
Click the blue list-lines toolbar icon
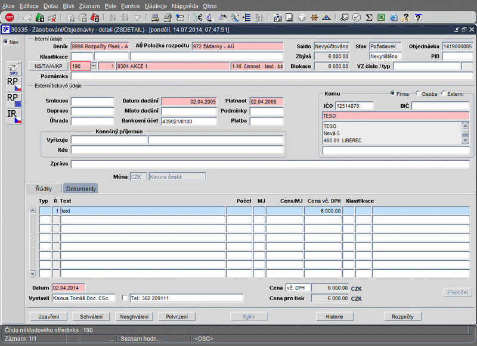click(247, 18)
